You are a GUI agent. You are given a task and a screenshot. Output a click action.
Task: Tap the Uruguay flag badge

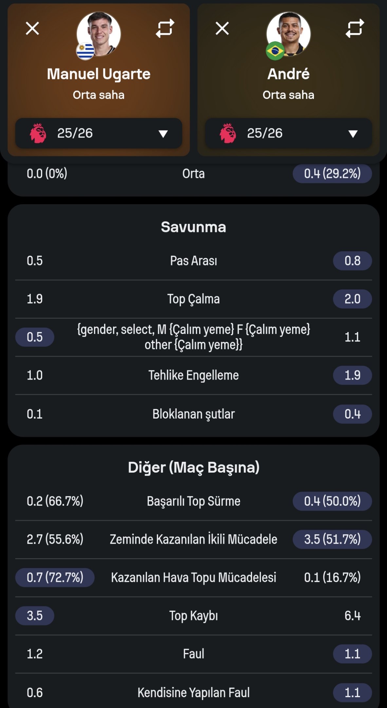click(x=85, y=51)
